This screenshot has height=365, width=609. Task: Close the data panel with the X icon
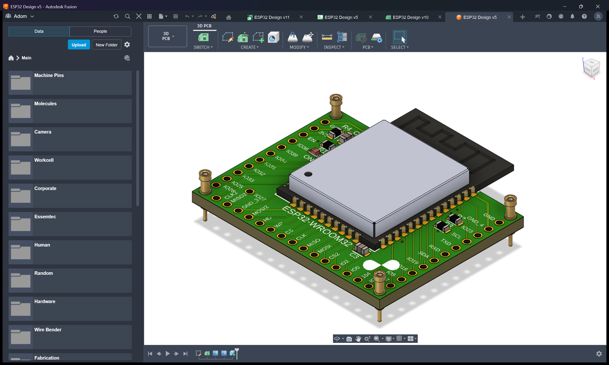139,16
